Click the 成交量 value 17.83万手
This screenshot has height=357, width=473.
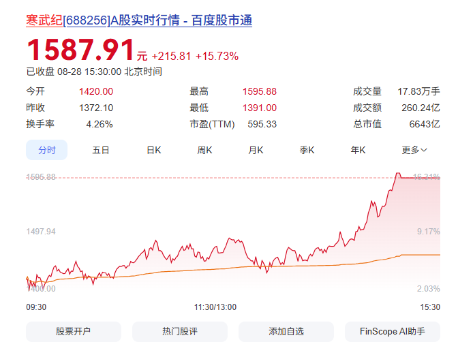pos(418,91)
